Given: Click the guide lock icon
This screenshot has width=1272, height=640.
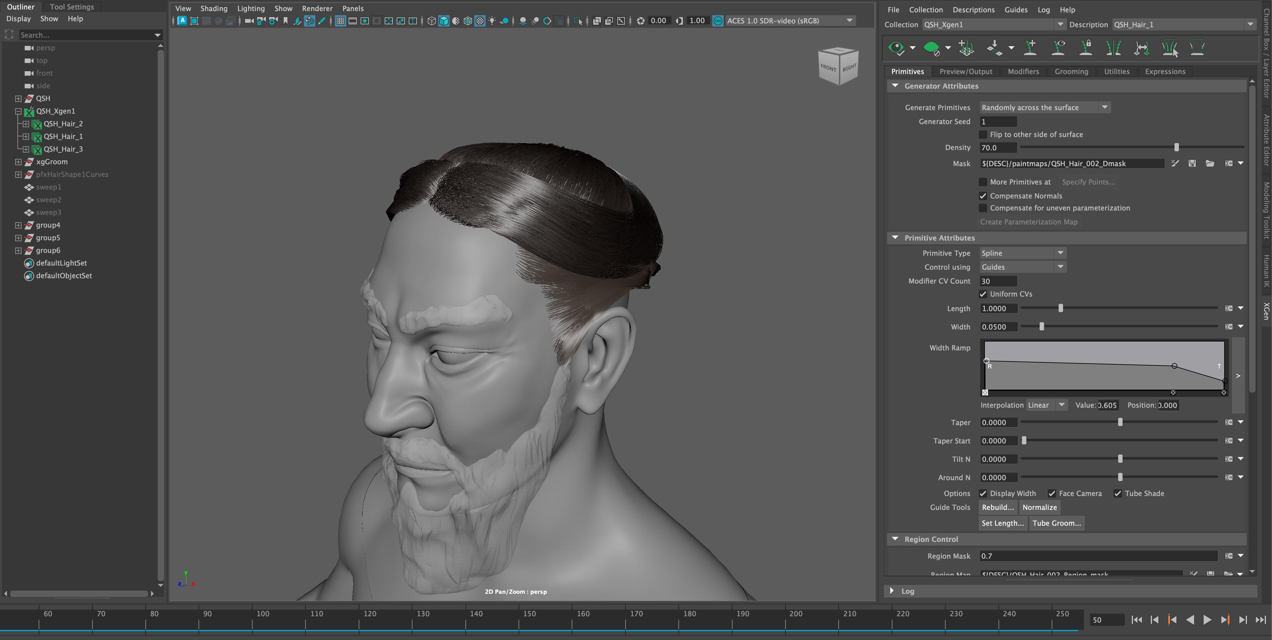Looking at the screenshot, I should (1085, 48).
